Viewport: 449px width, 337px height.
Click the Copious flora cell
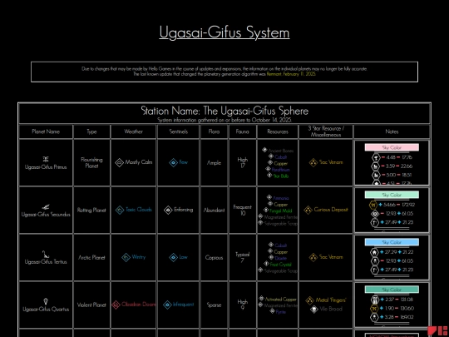point(214,258)
